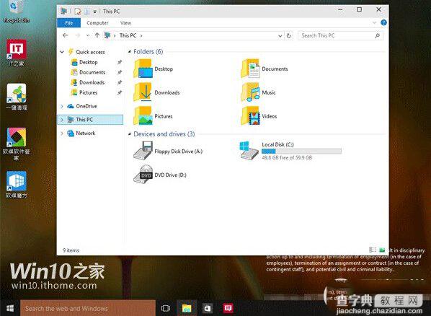Expand the ribbon with the chevron
The image size is (431, 316).
[375, 22]
